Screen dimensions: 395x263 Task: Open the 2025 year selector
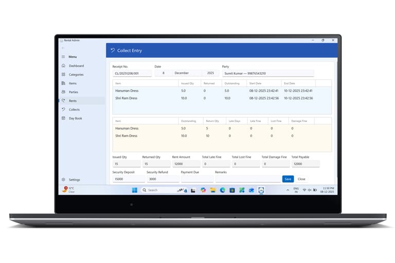tap(210, 73)
